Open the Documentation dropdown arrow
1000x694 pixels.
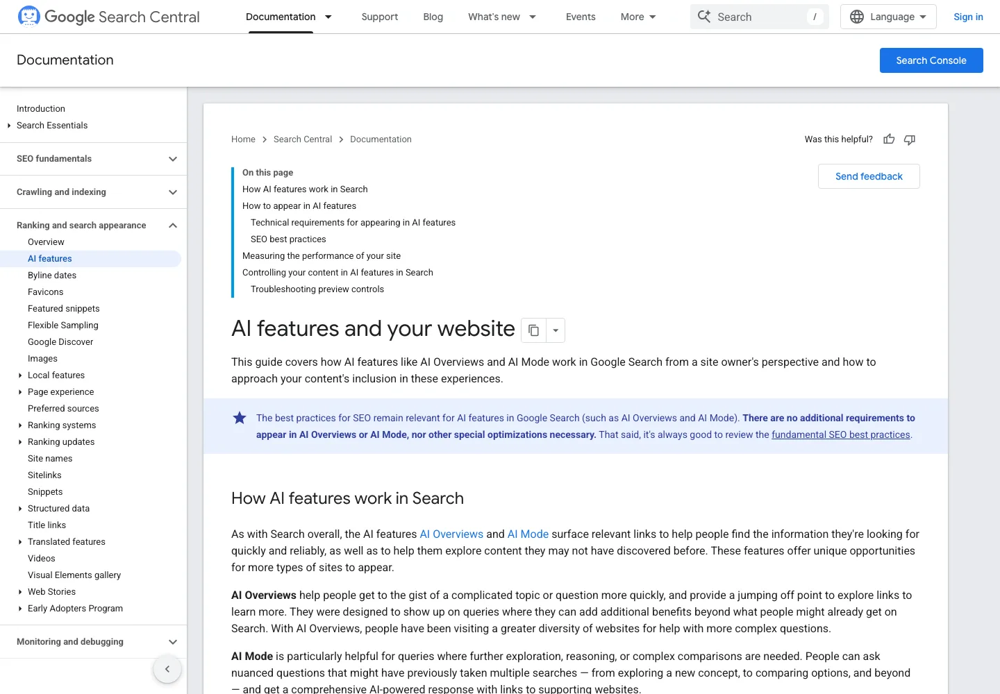pos(328,17)
